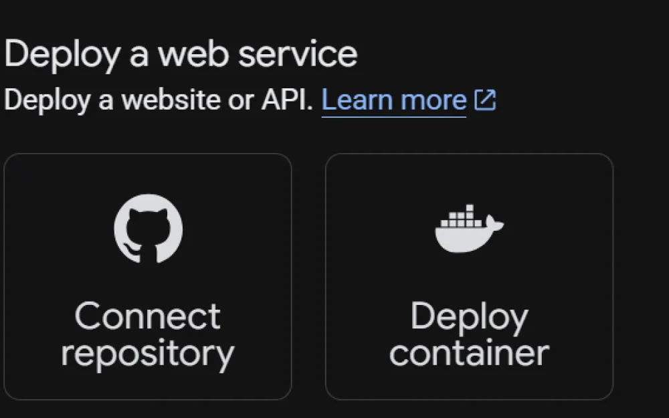Select the 'Deploy a web service' heading

(181, 55)
